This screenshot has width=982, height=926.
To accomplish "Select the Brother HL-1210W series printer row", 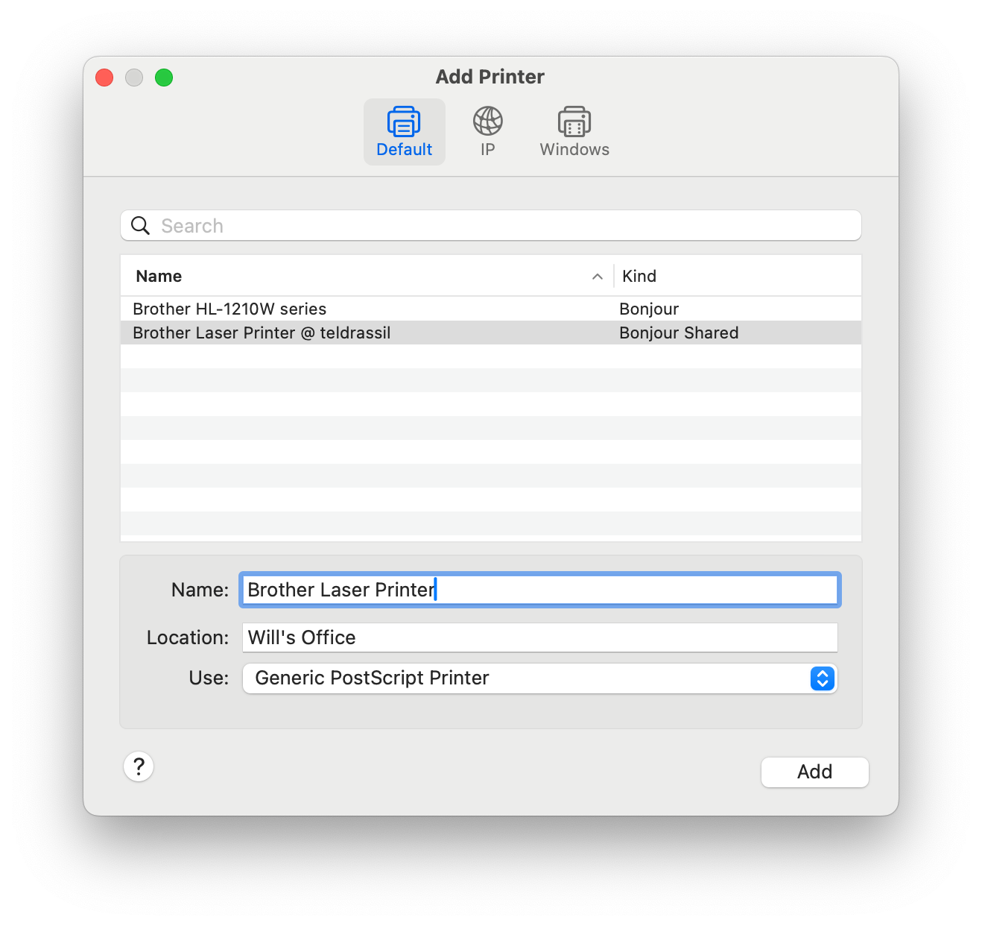I will coord(298,308).
